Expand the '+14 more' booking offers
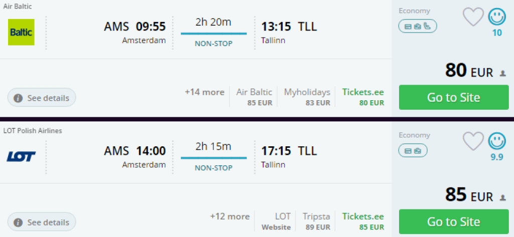Viewport: 514px width, 237px height. coord(204,92)
